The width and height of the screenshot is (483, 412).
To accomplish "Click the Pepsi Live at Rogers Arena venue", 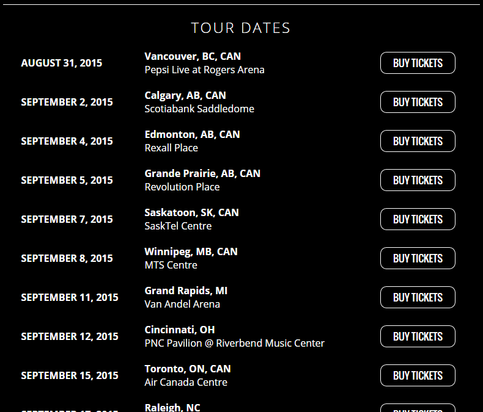I will coord(204,70).
